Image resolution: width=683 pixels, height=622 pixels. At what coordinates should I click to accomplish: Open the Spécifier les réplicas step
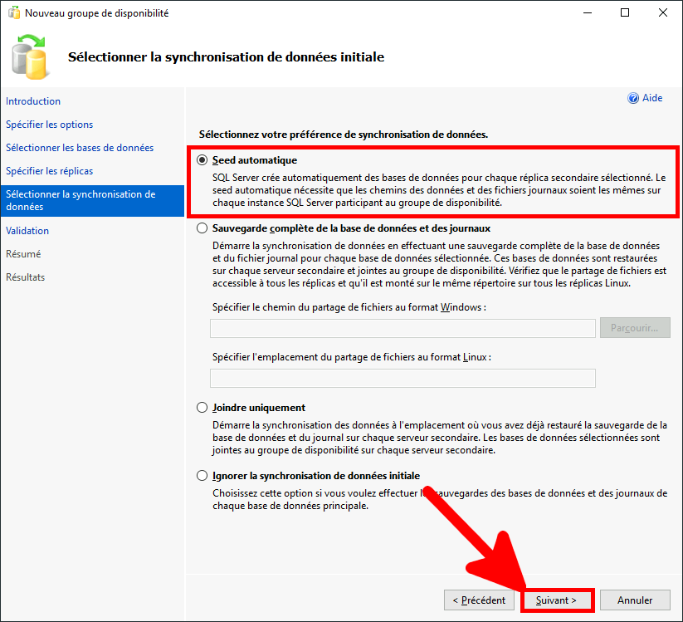coord(50,170)
